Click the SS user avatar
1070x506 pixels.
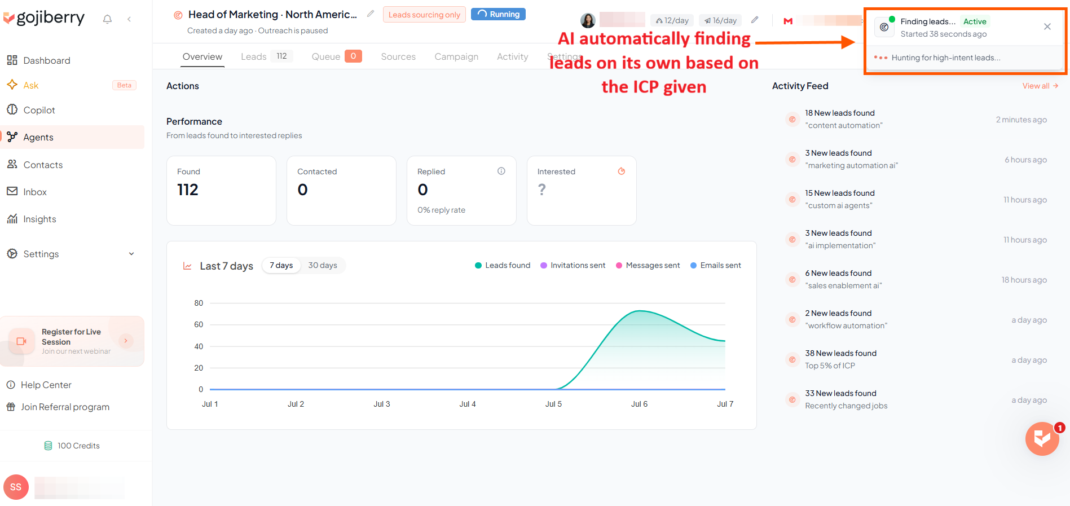pos(16,487)
